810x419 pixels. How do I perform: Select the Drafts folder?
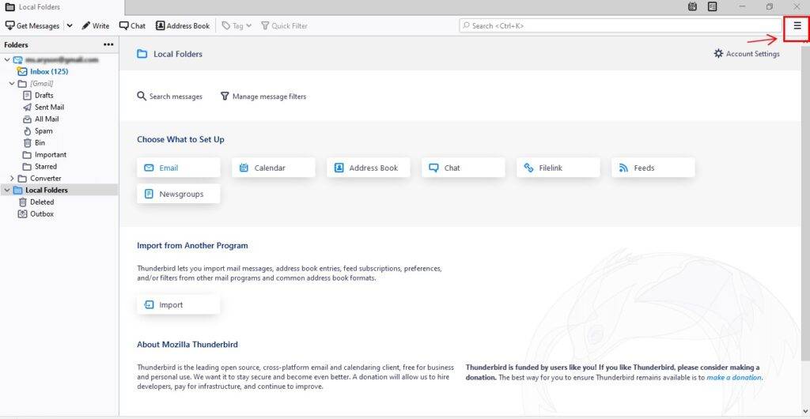click(44, 96)
